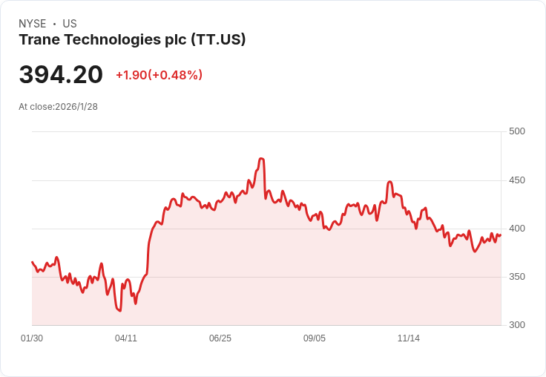This screenshot has height=377, width=546.
Task: Click the leftmost start of the price line
Action: pos(32,262)
